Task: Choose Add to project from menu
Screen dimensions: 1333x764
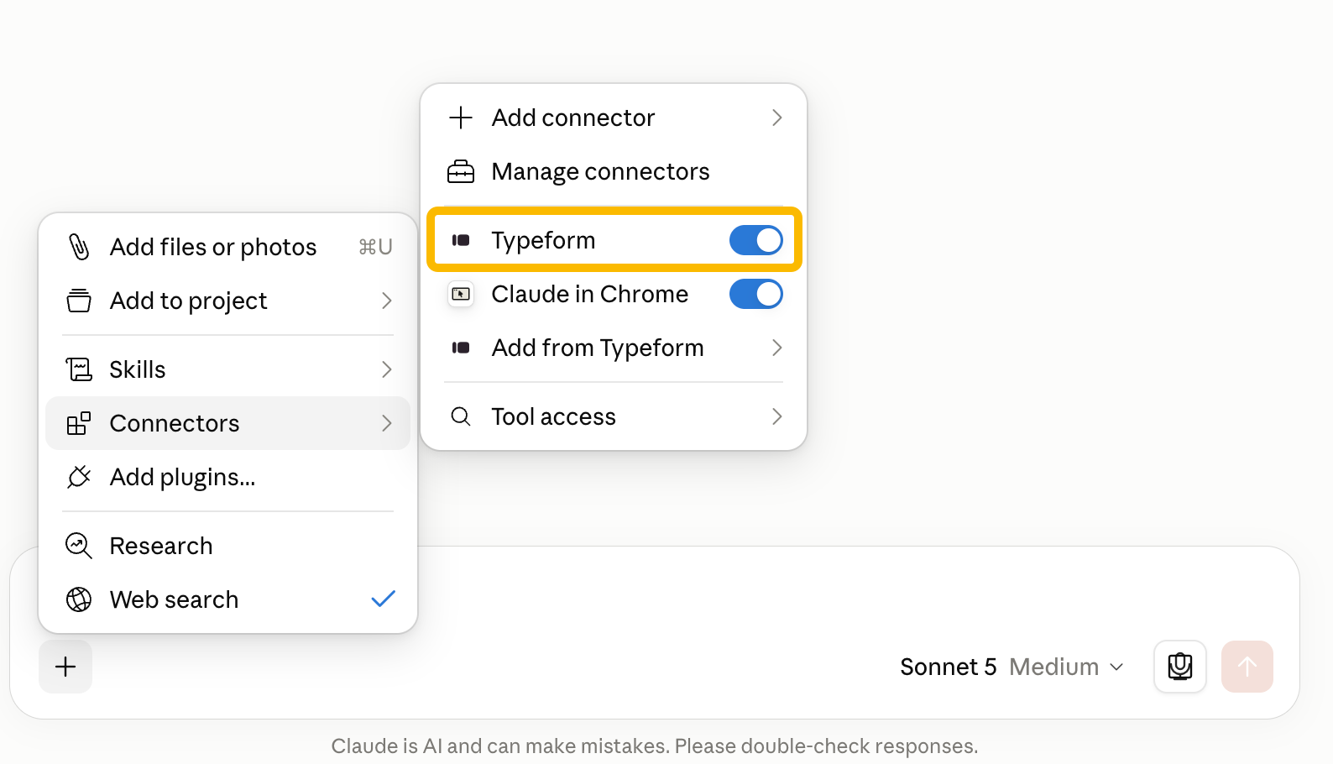Action: click(227, 301)
